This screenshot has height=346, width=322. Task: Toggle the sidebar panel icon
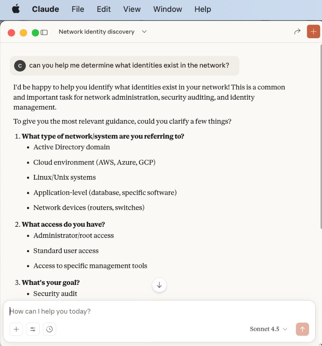[44, 32]
